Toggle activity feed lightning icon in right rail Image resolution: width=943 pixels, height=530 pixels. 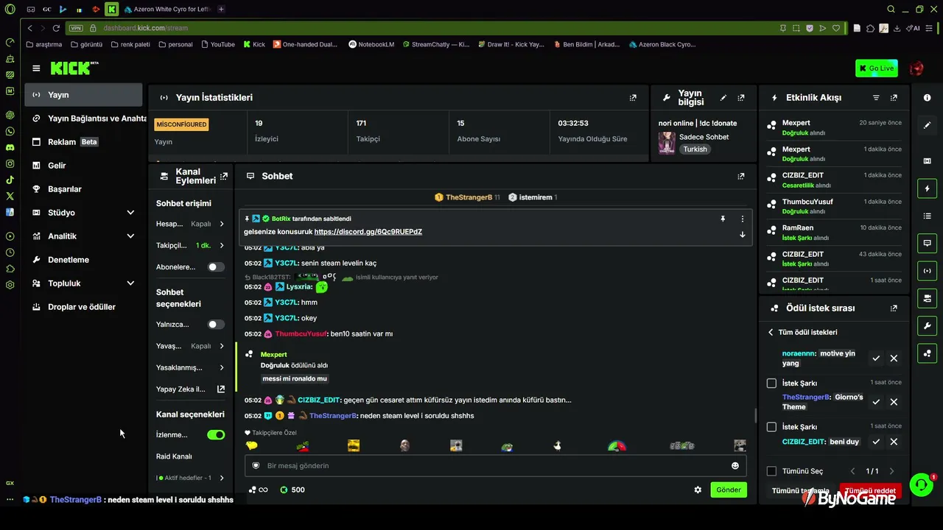tap(928, 189)
